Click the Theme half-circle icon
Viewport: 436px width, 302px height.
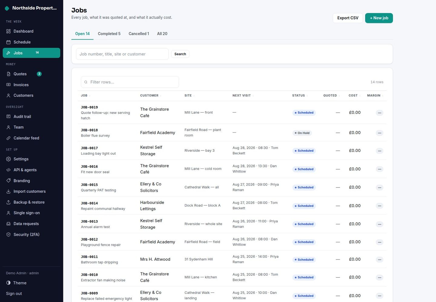click(x=8, y=283)
